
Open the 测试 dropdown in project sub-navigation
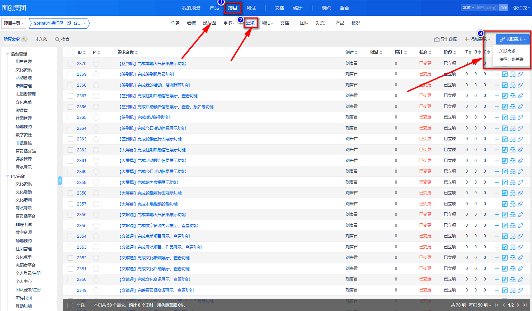pyautogui.click(x=267, y=23)
